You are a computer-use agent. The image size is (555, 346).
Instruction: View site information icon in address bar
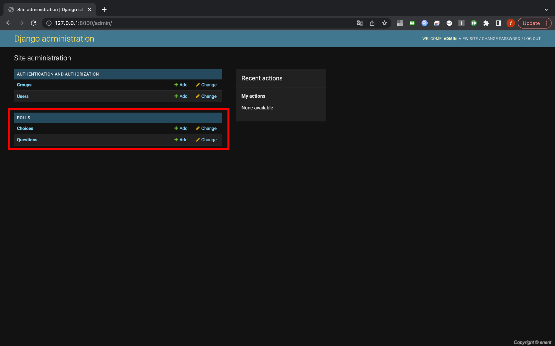click(49, 23)
